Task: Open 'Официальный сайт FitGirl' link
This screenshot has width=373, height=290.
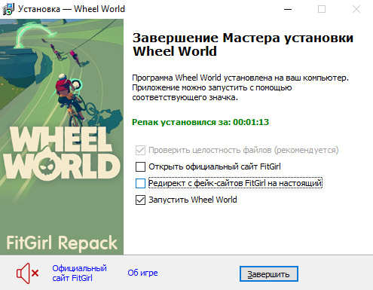Action: click(79, 273)
